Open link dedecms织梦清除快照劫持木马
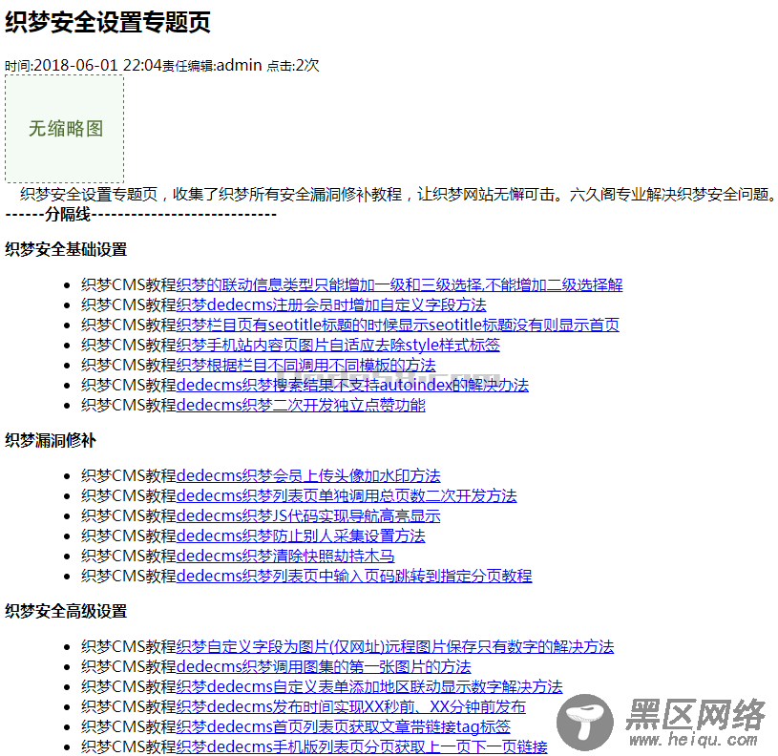The height and width of the screenshot is (756, 778). pos(285,556)
